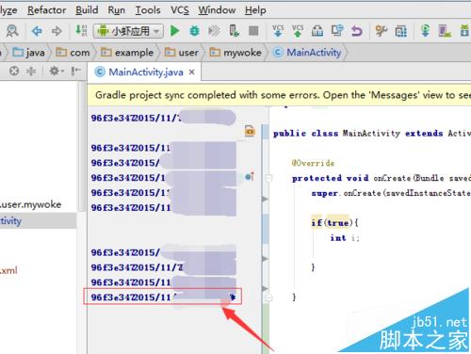Open the Run menu
The width and height of the screenshot is (471, 354).
(x=116, y=10)
